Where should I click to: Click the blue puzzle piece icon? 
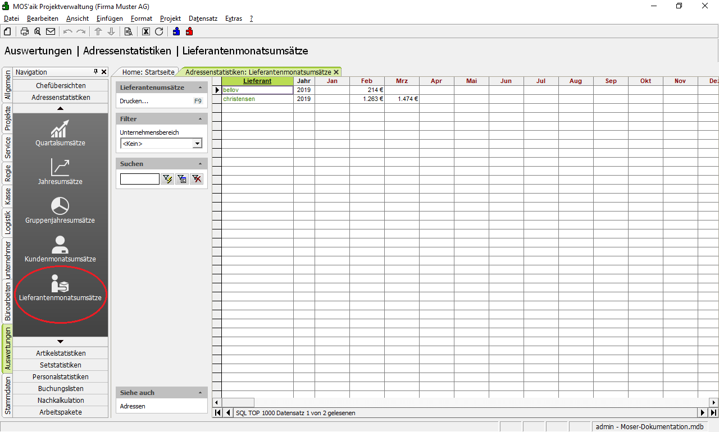pos(176,31)
